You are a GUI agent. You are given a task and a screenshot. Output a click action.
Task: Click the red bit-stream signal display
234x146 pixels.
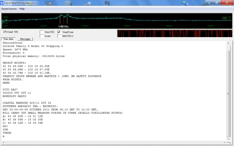[x=174, y=33]
